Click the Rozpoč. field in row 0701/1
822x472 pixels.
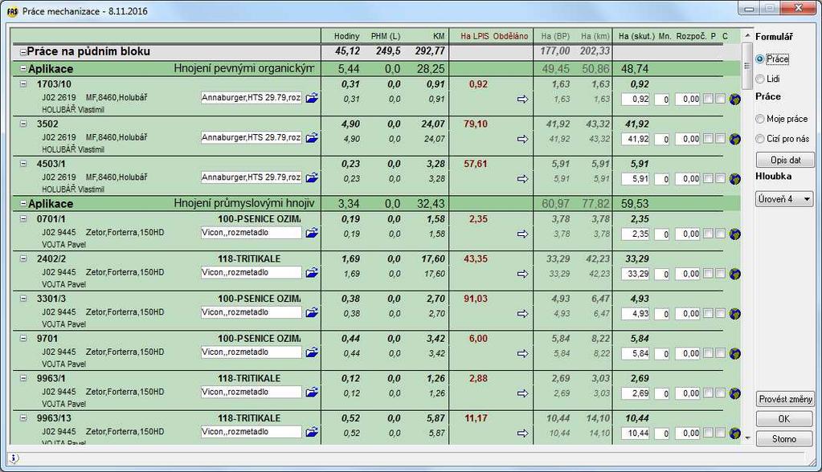[687, 234]
